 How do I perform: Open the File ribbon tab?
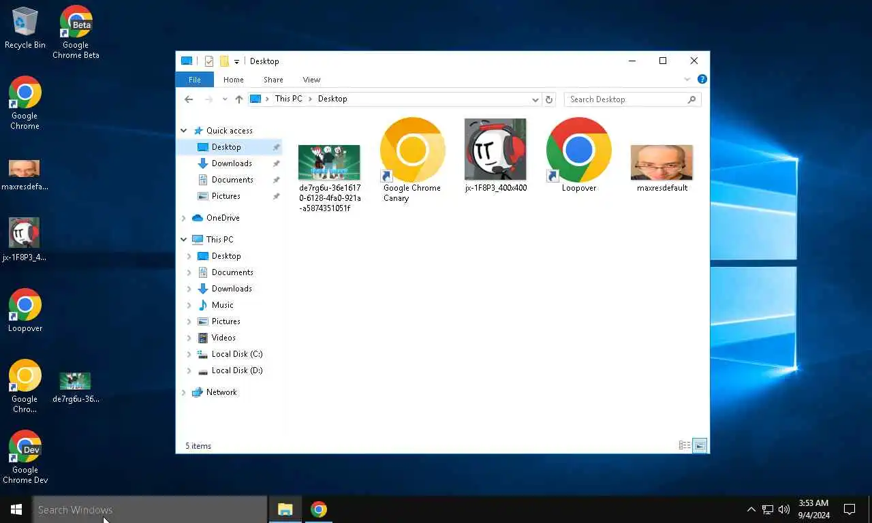tap(195, 80)
